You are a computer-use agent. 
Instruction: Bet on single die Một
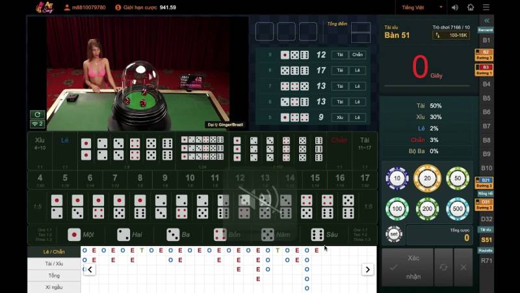tap(81, 234)
